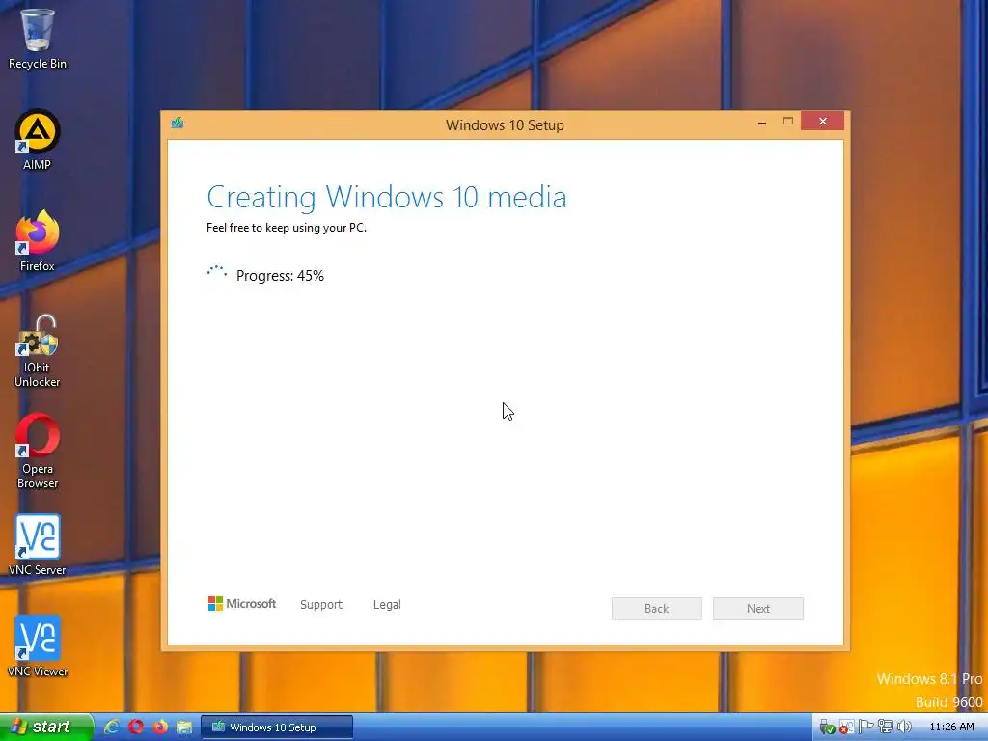
Task: Click the Creating Windows 10 media heading
Action: [x=387, y=197]
